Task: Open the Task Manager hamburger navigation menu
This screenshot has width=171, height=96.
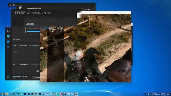Action: click(x=10, y=5)
